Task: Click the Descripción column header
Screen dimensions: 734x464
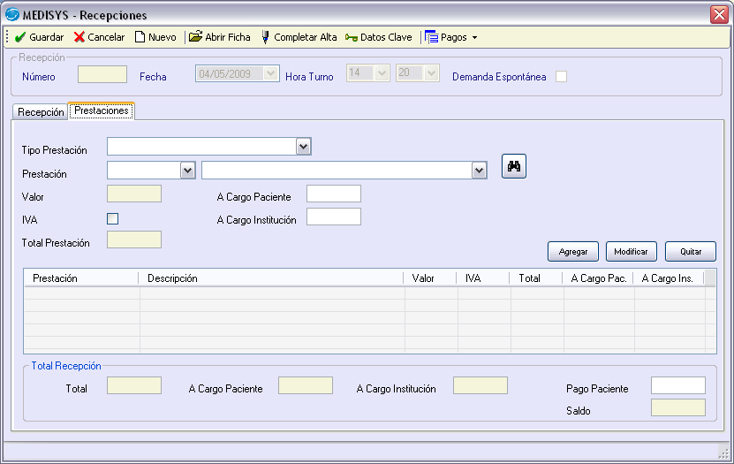Action: click(271, 278)
